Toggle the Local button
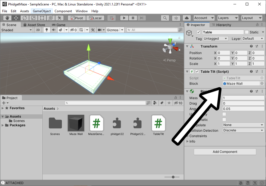 point(95,18)
